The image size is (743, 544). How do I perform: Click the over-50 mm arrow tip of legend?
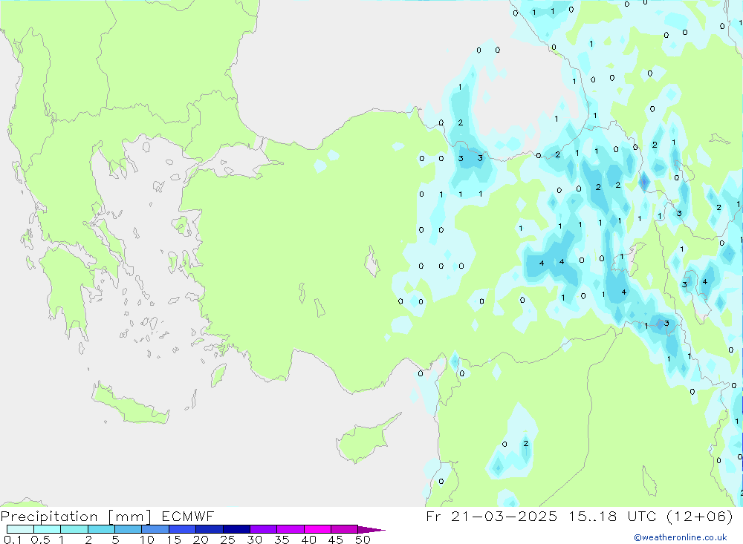pos(371,530)
